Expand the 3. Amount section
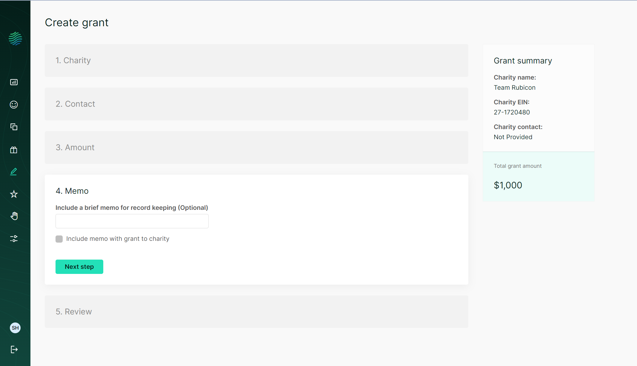 [256, 148]
